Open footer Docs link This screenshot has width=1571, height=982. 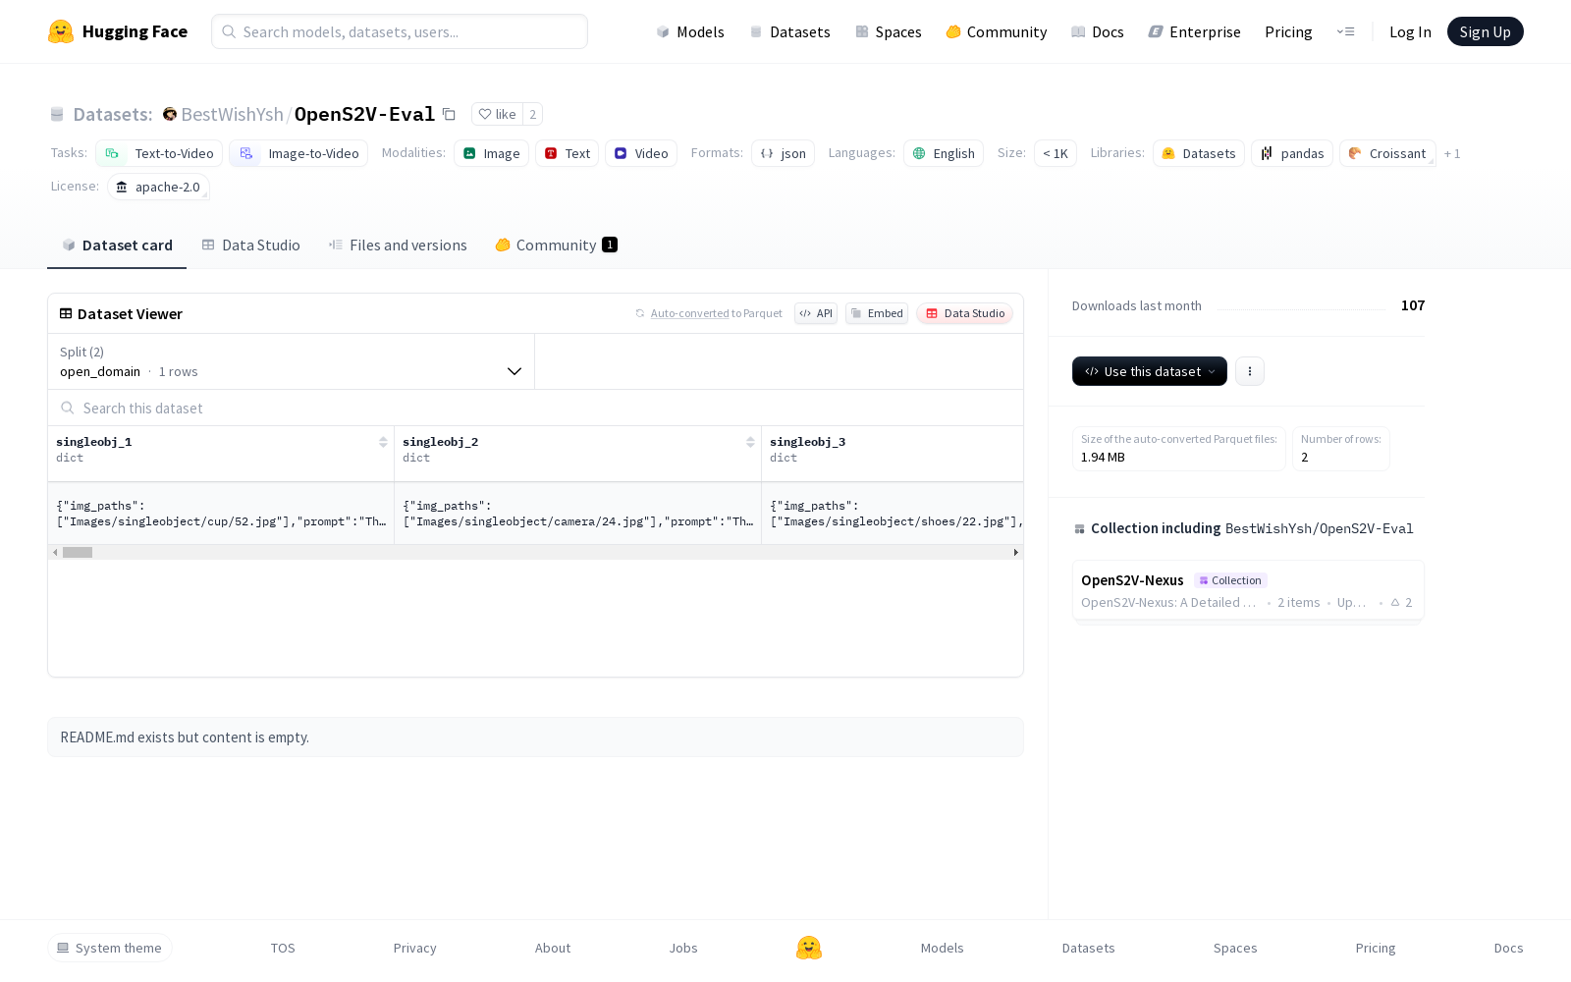pyautogui.click(x=1508, y=948)
